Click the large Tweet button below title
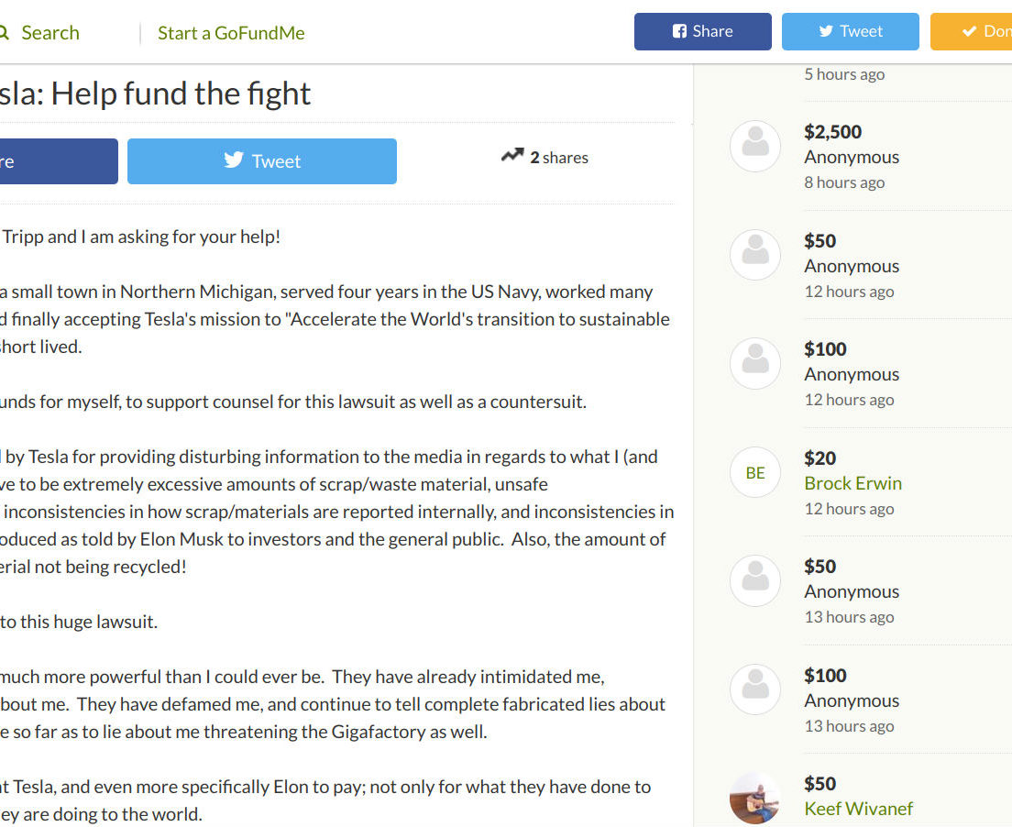The height and width of the screenshot is (827, 1012). (261, 161)
